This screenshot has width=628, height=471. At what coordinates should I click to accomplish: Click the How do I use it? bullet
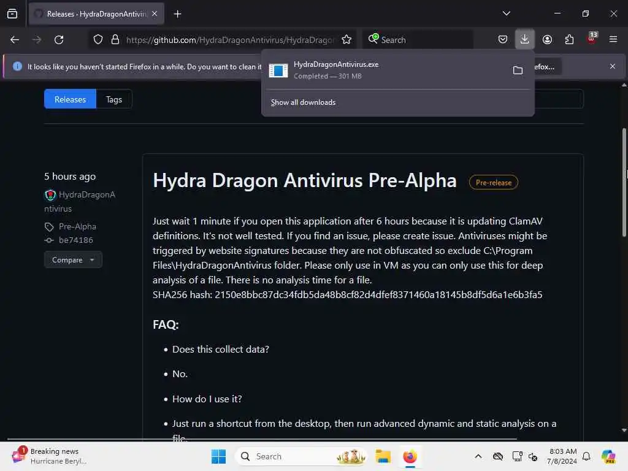(207, 399)
